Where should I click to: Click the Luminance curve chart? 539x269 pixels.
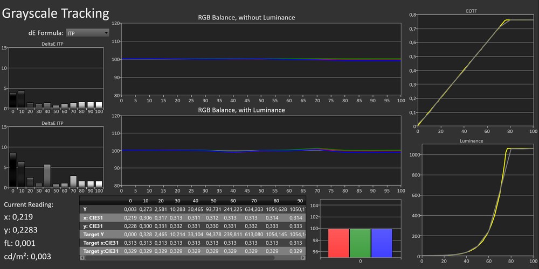click(475, 200)
